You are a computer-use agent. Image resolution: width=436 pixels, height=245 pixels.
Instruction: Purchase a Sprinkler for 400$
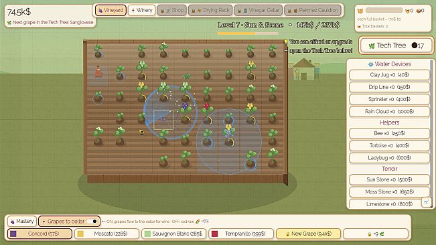[389, 99]
